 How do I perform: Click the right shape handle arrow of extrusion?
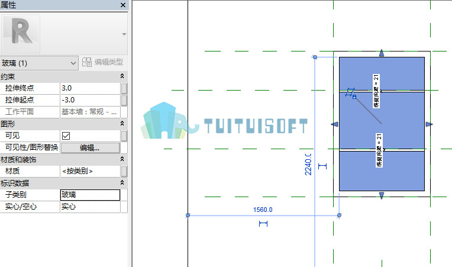(x=430, y=124)
